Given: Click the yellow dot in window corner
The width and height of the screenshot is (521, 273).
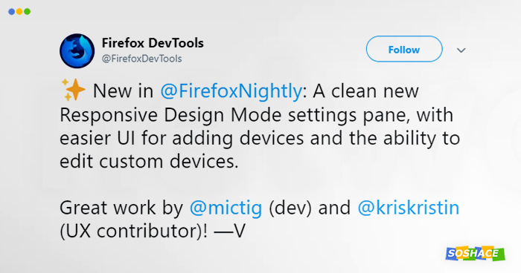Looking at the screenshot, I should (x=19, y=12).
